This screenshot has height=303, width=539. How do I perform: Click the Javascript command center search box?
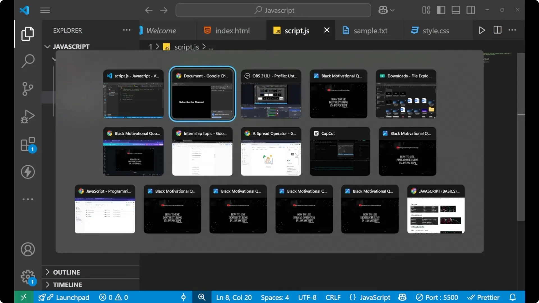[x=273, y=10]
